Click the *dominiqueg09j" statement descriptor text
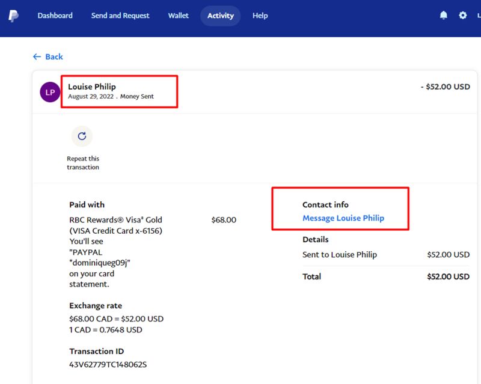 tap(100, 263)
